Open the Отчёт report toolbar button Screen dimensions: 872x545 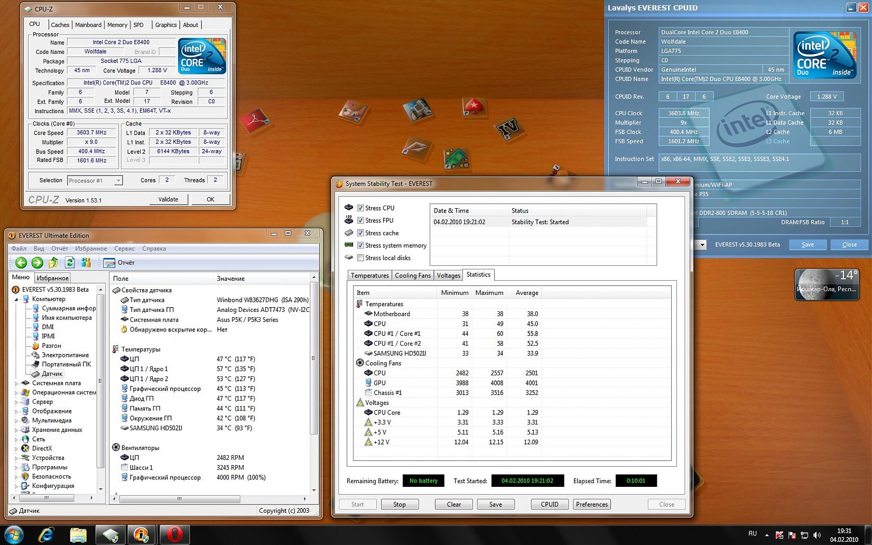(119, 263)
